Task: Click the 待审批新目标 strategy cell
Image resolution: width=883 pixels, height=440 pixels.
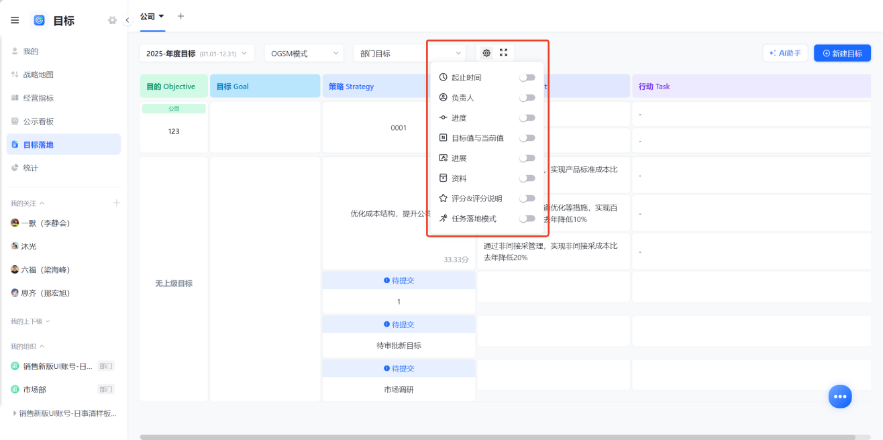Action: coord(399,345)
